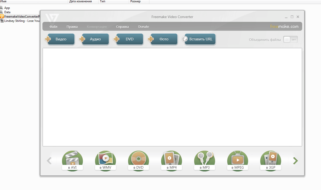Image resolution: width=321 pixels, height=190 pixels.
Task: Convert to AVI format icon
Action: click(x=72, y=161)
